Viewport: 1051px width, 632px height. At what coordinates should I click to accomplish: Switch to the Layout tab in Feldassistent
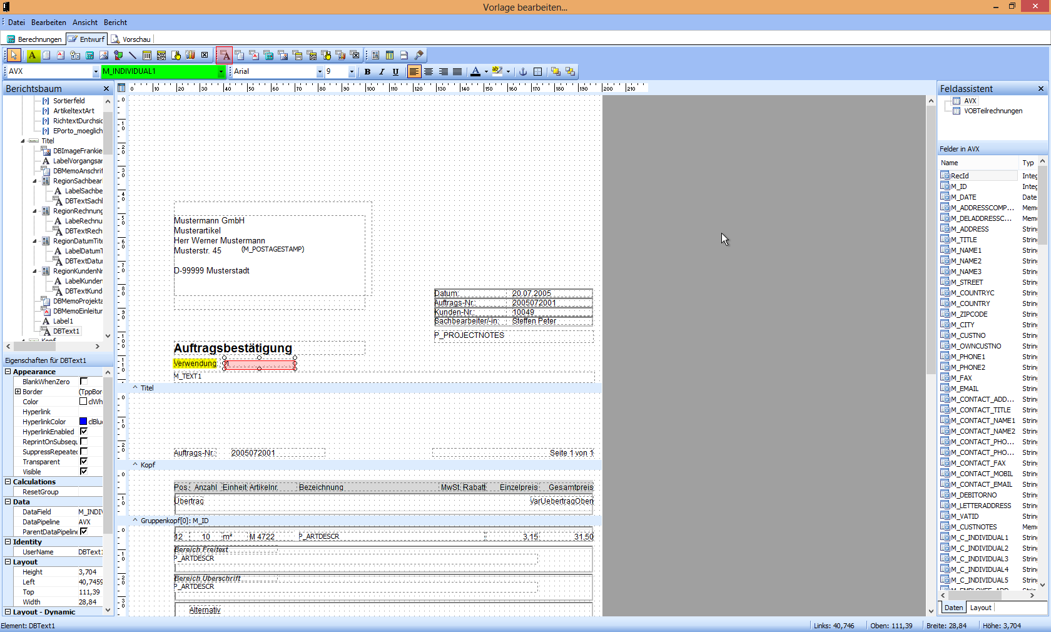tap(980, 608)
